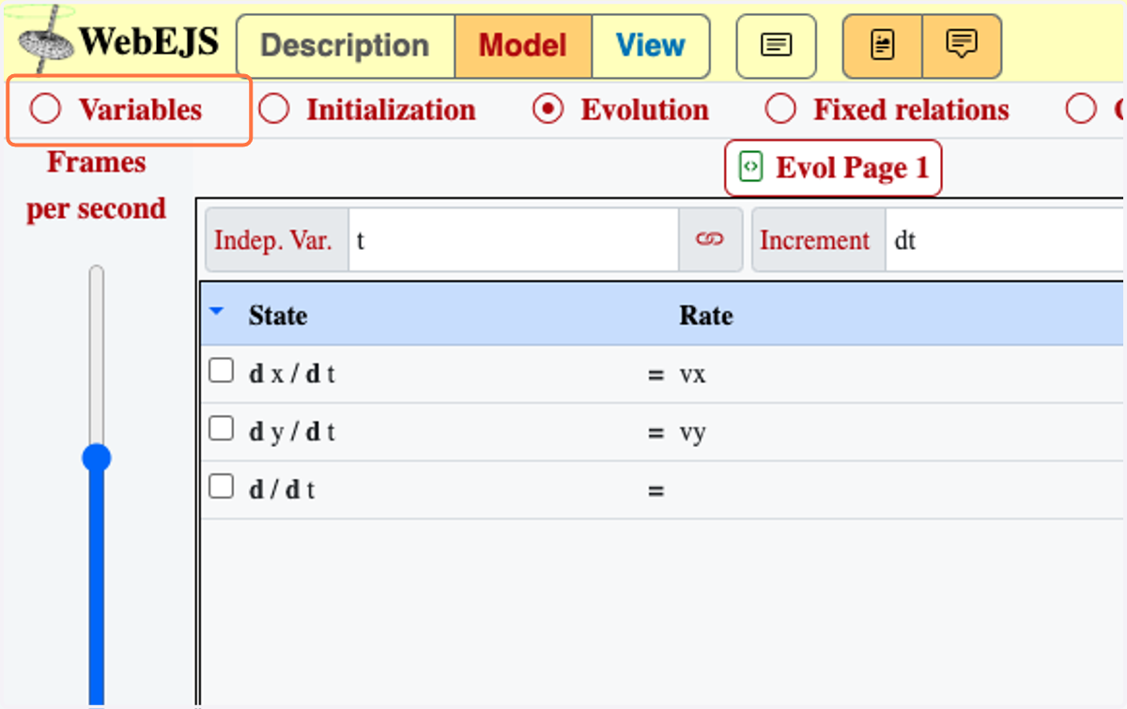Select the Fixed relations radio button
Image resolution: width=1127 pixels, height=709 pixels.
[x=780, y=110]
